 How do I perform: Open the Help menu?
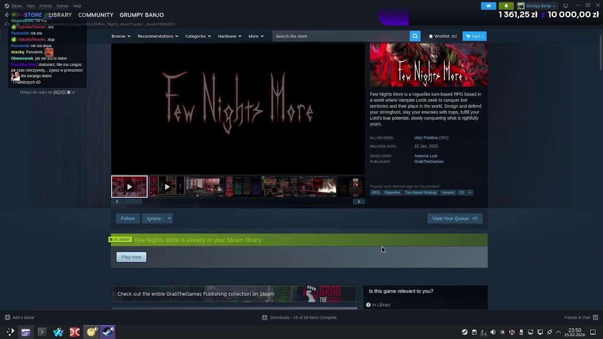pos(77,6)
